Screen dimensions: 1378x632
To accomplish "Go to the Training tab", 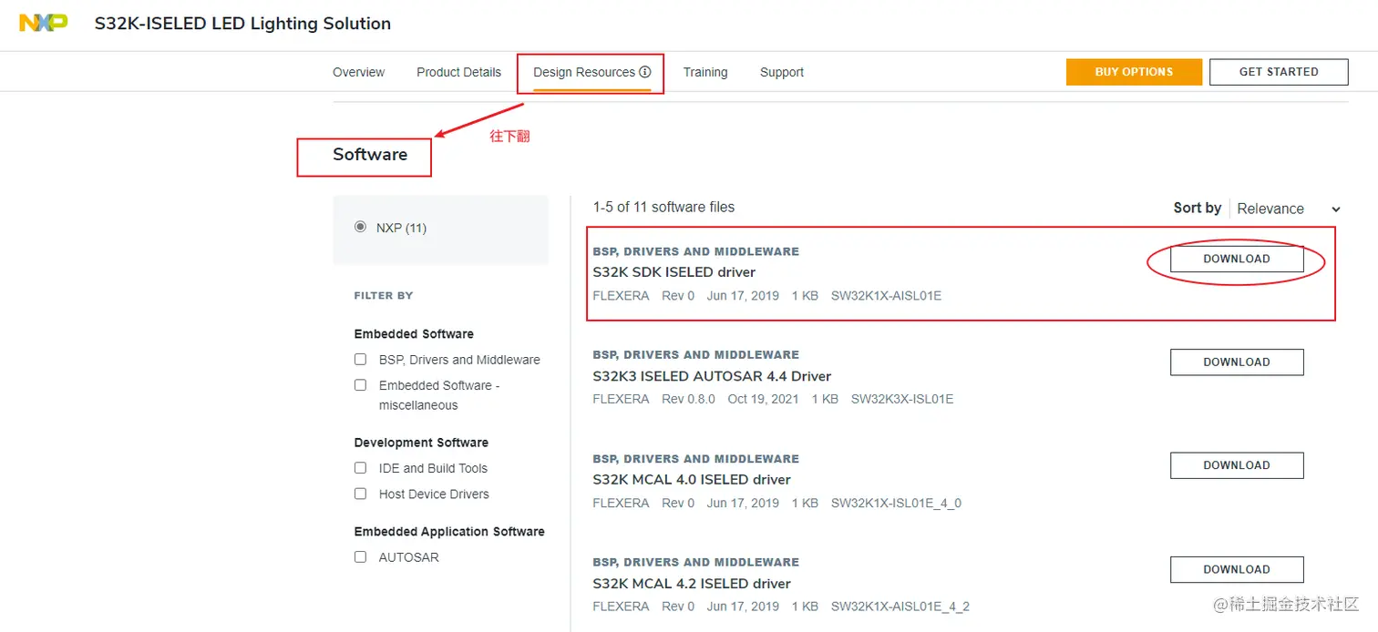I will pos(705,72).
